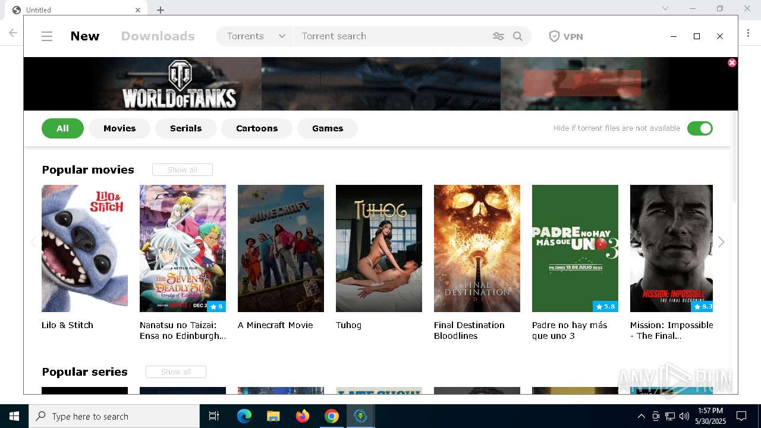The width and height of the screenshot is (761, 428).
Task: Open the taskbar clock and date
Action: pos(710,416)
